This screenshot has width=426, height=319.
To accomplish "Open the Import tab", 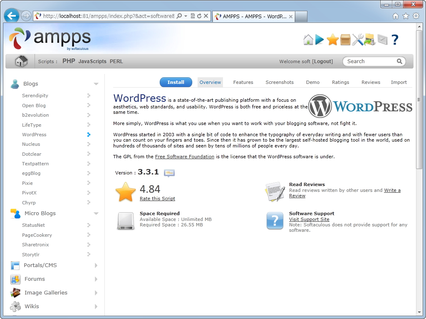I will pos(399,82).
